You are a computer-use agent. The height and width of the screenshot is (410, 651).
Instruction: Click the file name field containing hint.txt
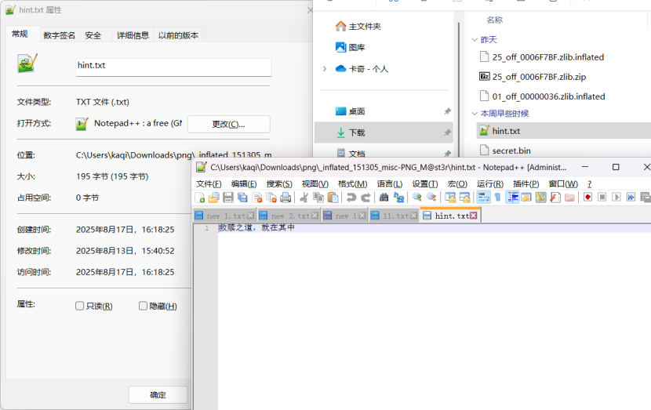[173, 66]
